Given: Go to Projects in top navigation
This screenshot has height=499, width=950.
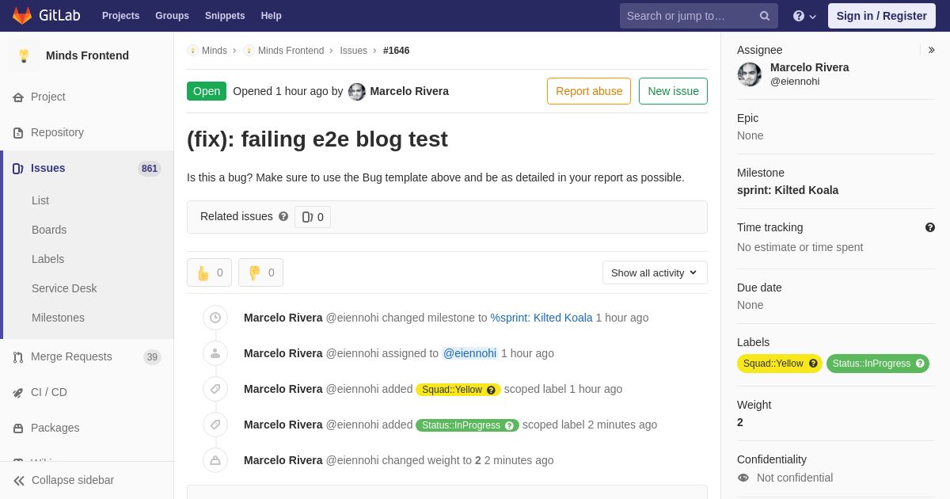Looking at the screenshot, I should coord(120,16).
